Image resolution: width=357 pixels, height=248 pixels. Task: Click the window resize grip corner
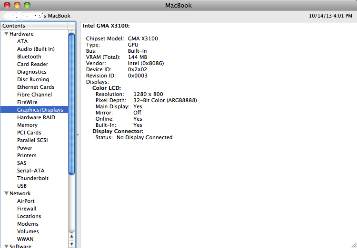(353, 244)
